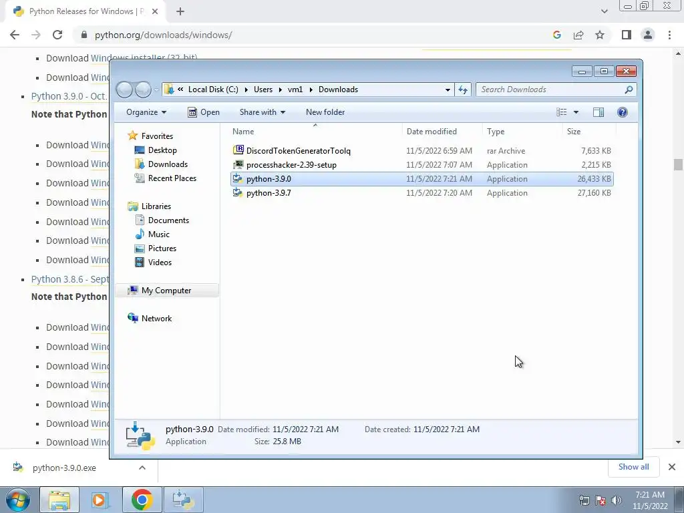The height and width of the screenshot is (513, 684).
Task: Go back using Chrome's back arrow
Action: (x=15, y=35)
